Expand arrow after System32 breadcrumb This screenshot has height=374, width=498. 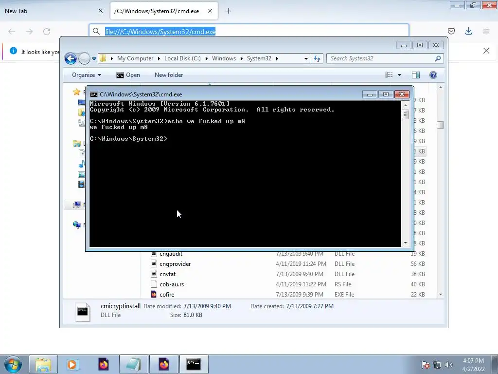pos(277,58)
